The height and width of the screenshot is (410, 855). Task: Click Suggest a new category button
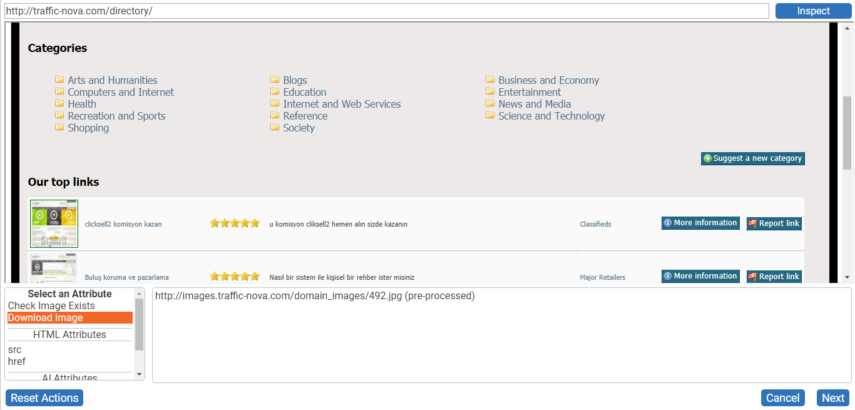coord(752,158)
